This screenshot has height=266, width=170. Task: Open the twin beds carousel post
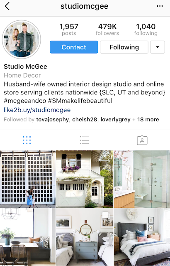click(x=85, y=237)
